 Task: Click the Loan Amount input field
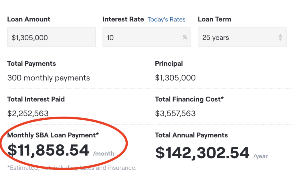click(52, 37)
